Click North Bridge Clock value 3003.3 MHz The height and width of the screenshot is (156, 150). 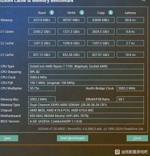tap(130, 88)
